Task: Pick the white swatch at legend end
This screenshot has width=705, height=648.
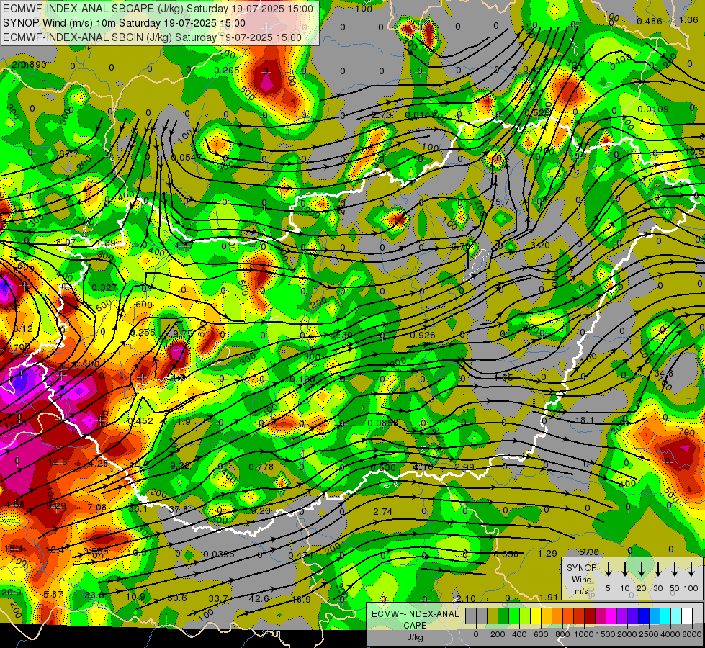Action: (687, 616)
